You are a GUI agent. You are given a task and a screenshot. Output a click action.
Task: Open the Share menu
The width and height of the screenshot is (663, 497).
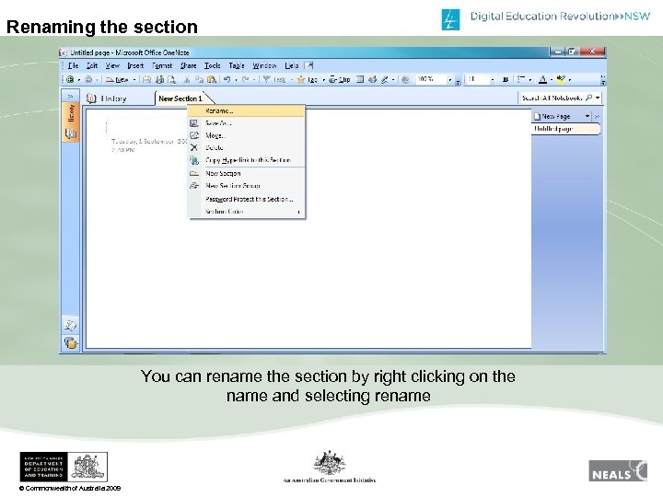[x=188, y=65]
